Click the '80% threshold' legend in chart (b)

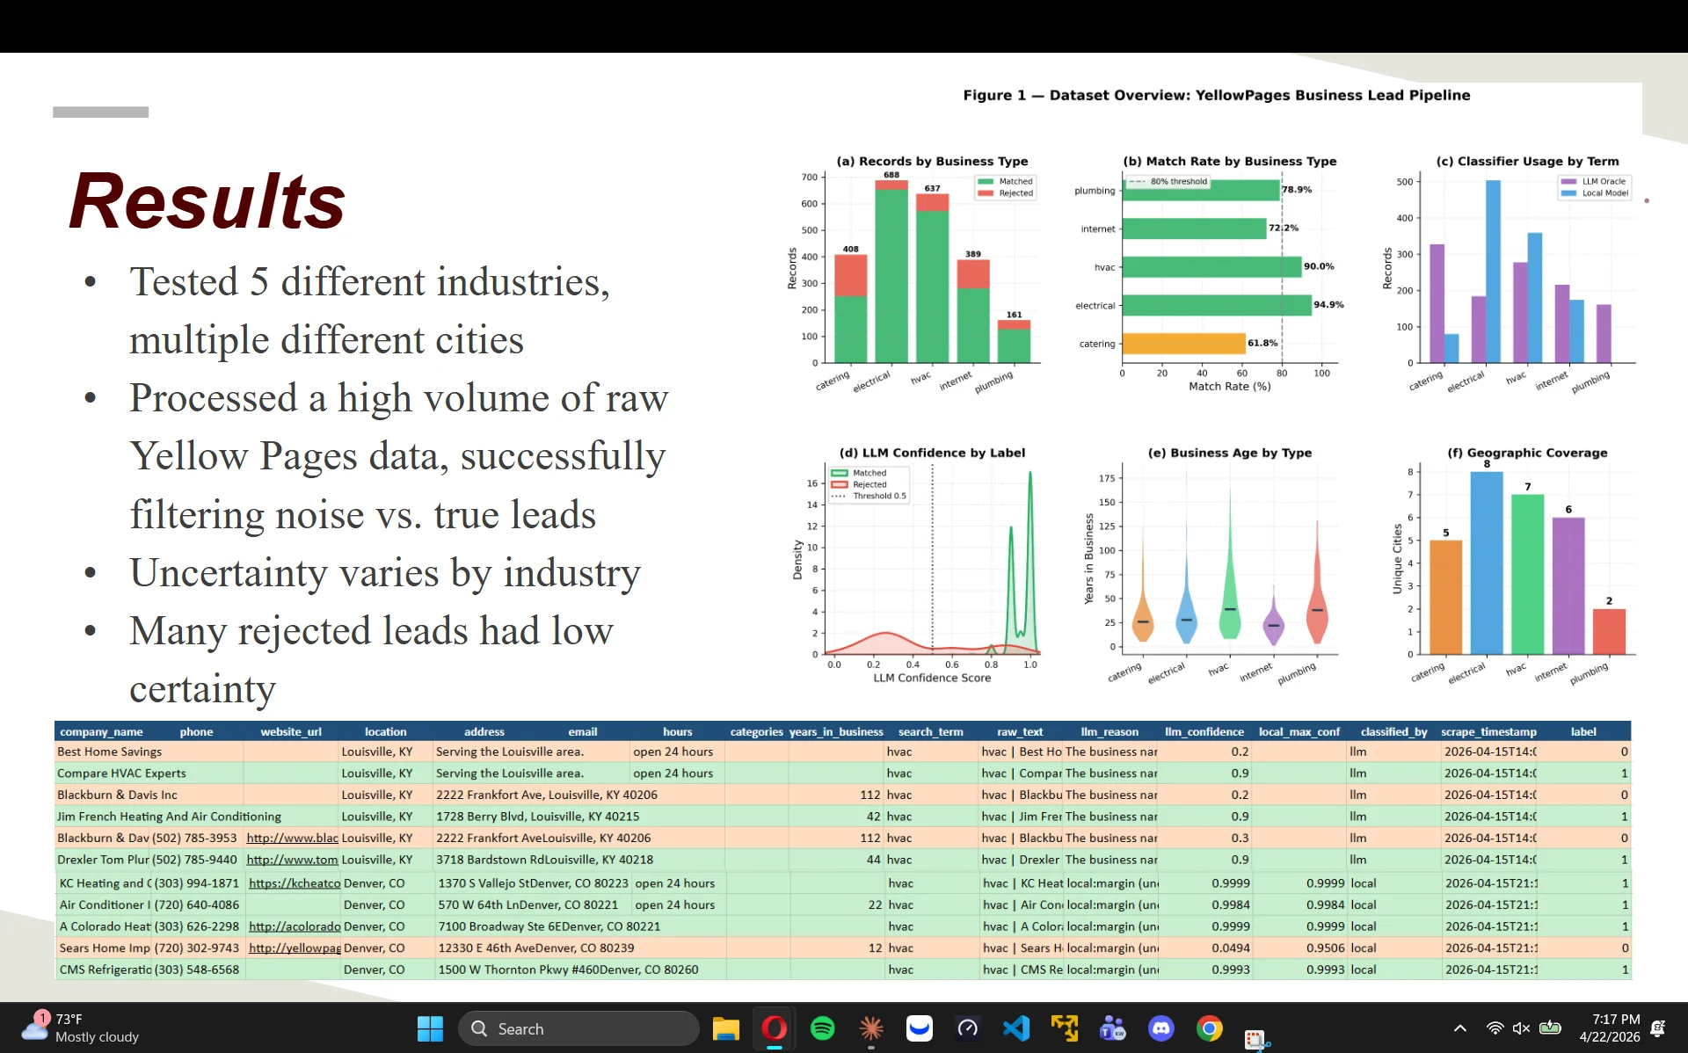coord(1169,182)
